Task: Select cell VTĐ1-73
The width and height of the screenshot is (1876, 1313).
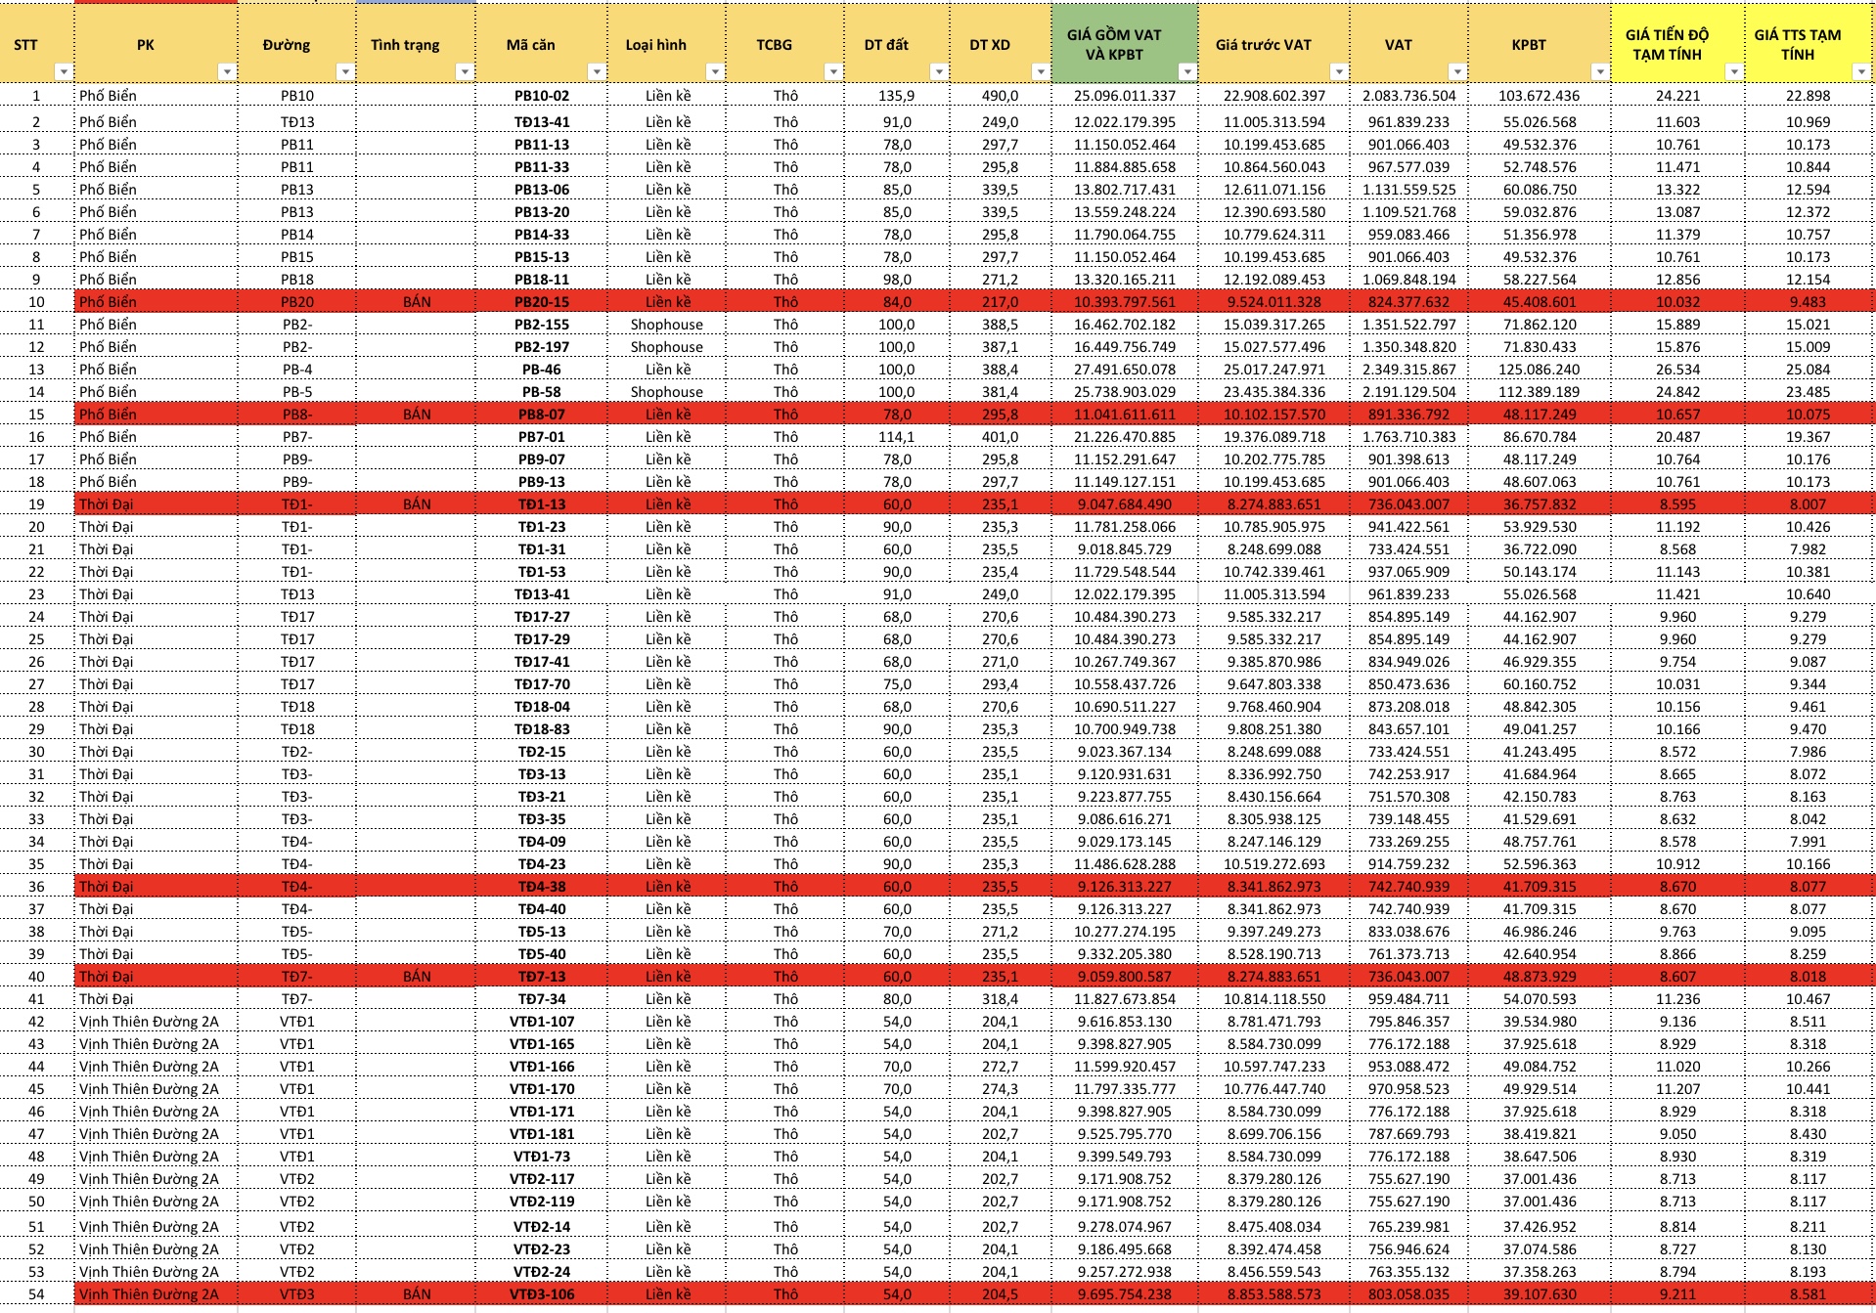Action: point(542,1157)
